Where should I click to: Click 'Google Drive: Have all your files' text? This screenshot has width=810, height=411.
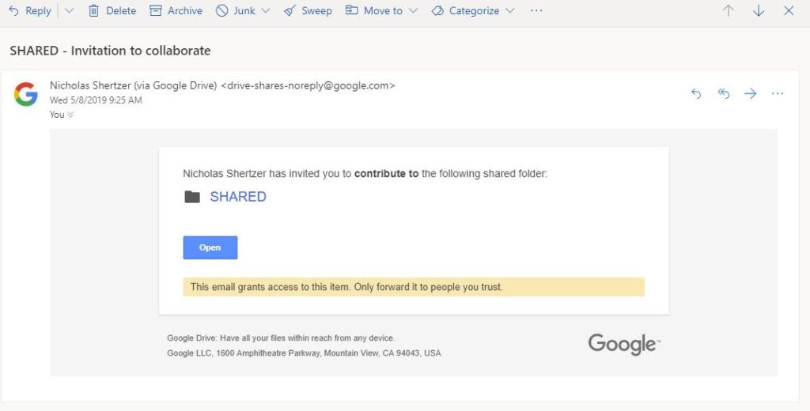[x=281, y=338]
